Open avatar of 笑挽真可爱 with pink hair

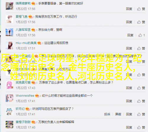[x=9, y=85]
